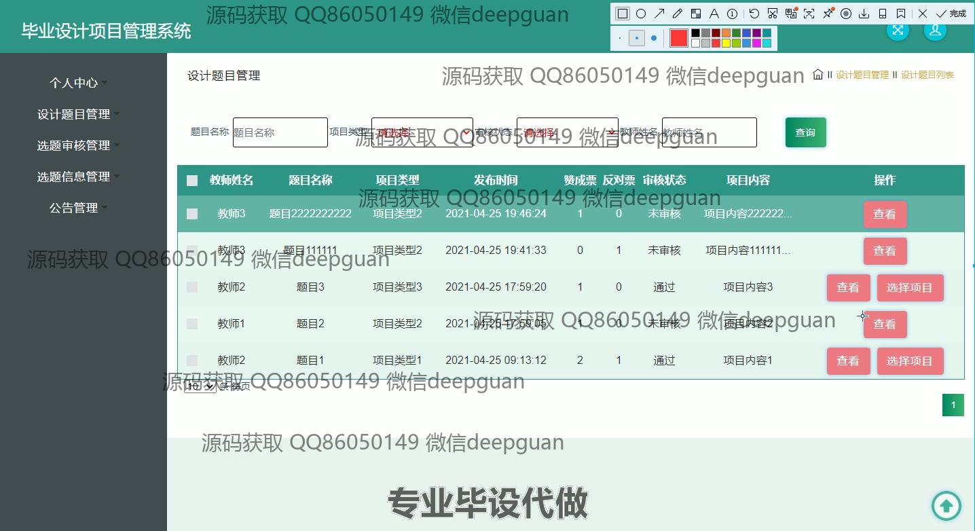
Task: Check the row checkbox for 题目2222222222
Action: (x=192, y=214)
